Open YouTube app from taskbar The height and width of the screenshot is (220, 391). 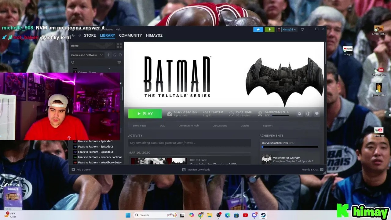245,215
